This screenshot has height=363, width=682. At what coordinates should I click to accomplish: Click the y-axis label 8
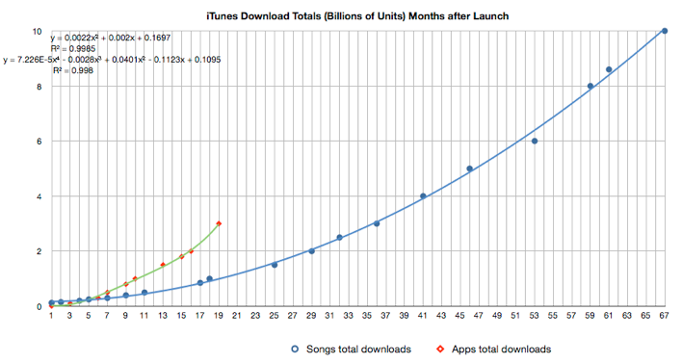[39, 87]
